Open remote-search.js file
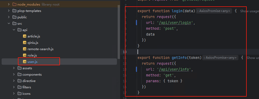Image resolution: width=259 pixels, height=99 pixels. [x=40, y=49]
